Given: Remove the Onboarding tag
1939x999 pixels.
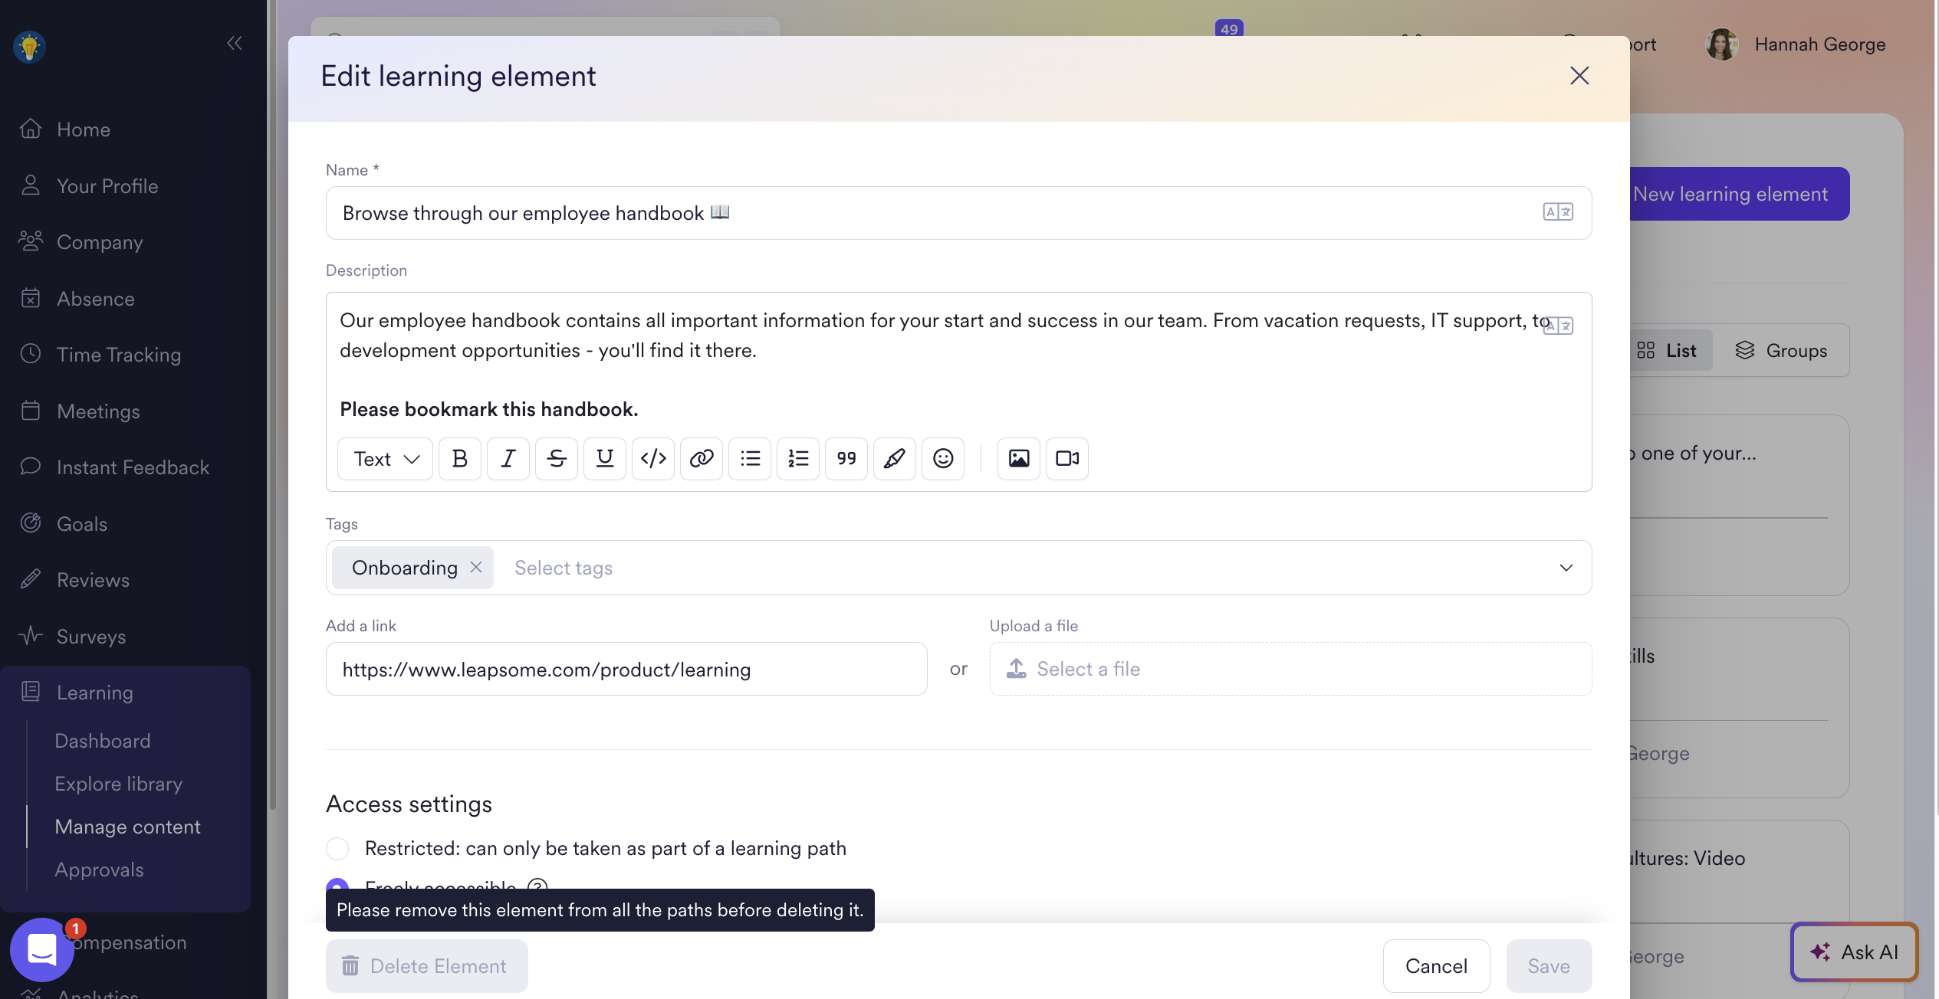Looking at the screenshot, I should point(476,568).
